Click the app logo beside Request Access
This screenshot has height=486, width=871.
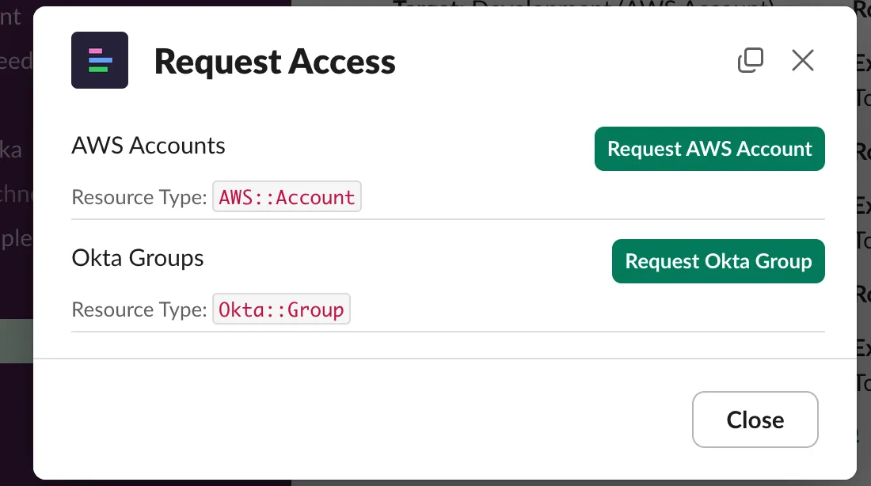tap(100, 60)
